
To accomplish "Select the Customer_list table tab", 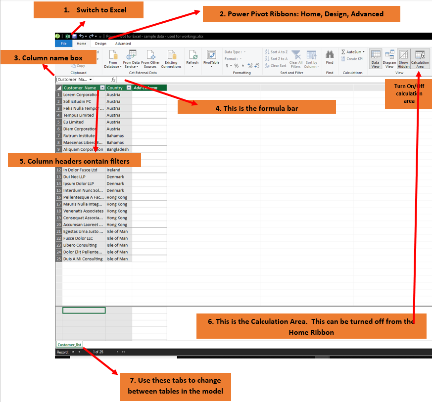I will [x=69, y=345].
